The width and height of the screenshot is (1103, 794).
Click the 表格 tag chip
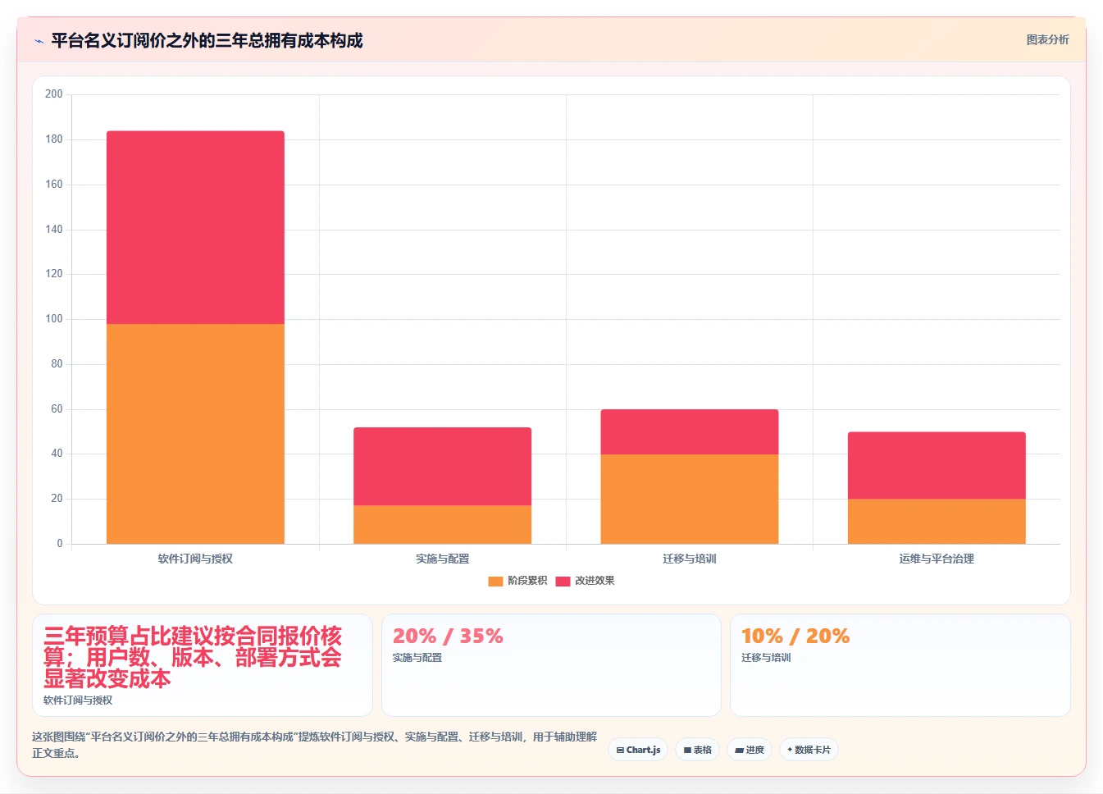(697, 750)
